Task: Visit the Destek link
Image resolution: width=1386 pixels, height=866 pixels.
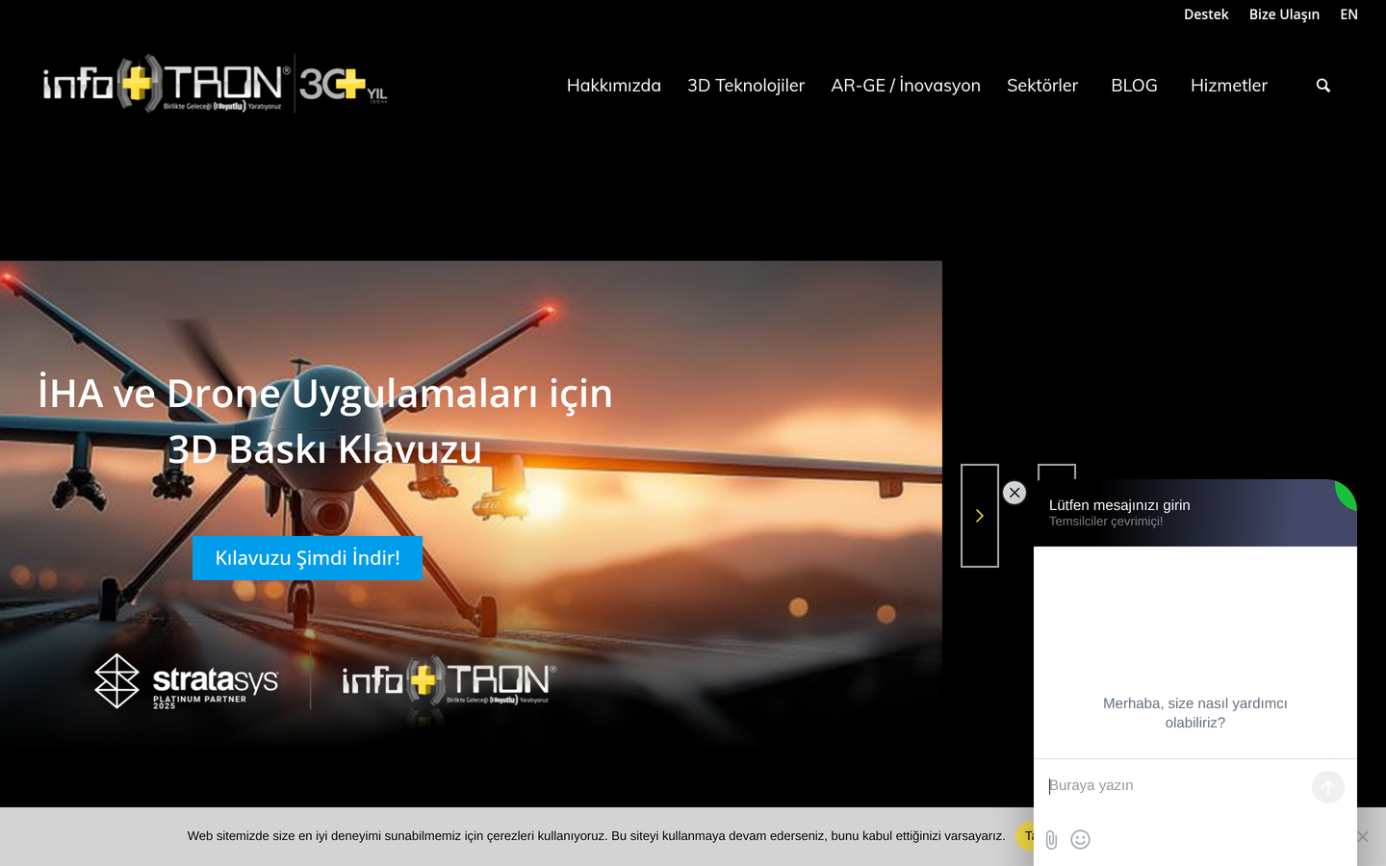Action: coord(1206,14)
